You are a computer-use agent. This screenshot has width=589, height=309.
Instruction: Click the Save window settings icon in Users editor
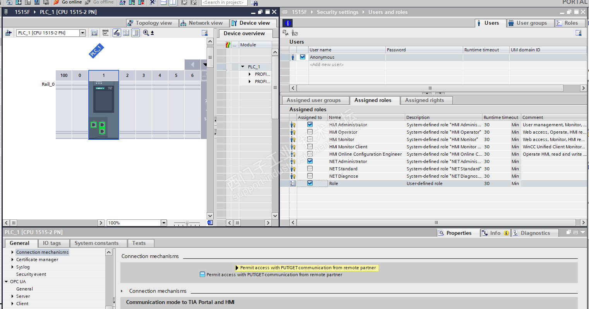coord(579,33)
